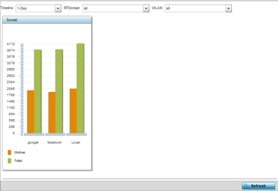Click the Total legend label

18,160
